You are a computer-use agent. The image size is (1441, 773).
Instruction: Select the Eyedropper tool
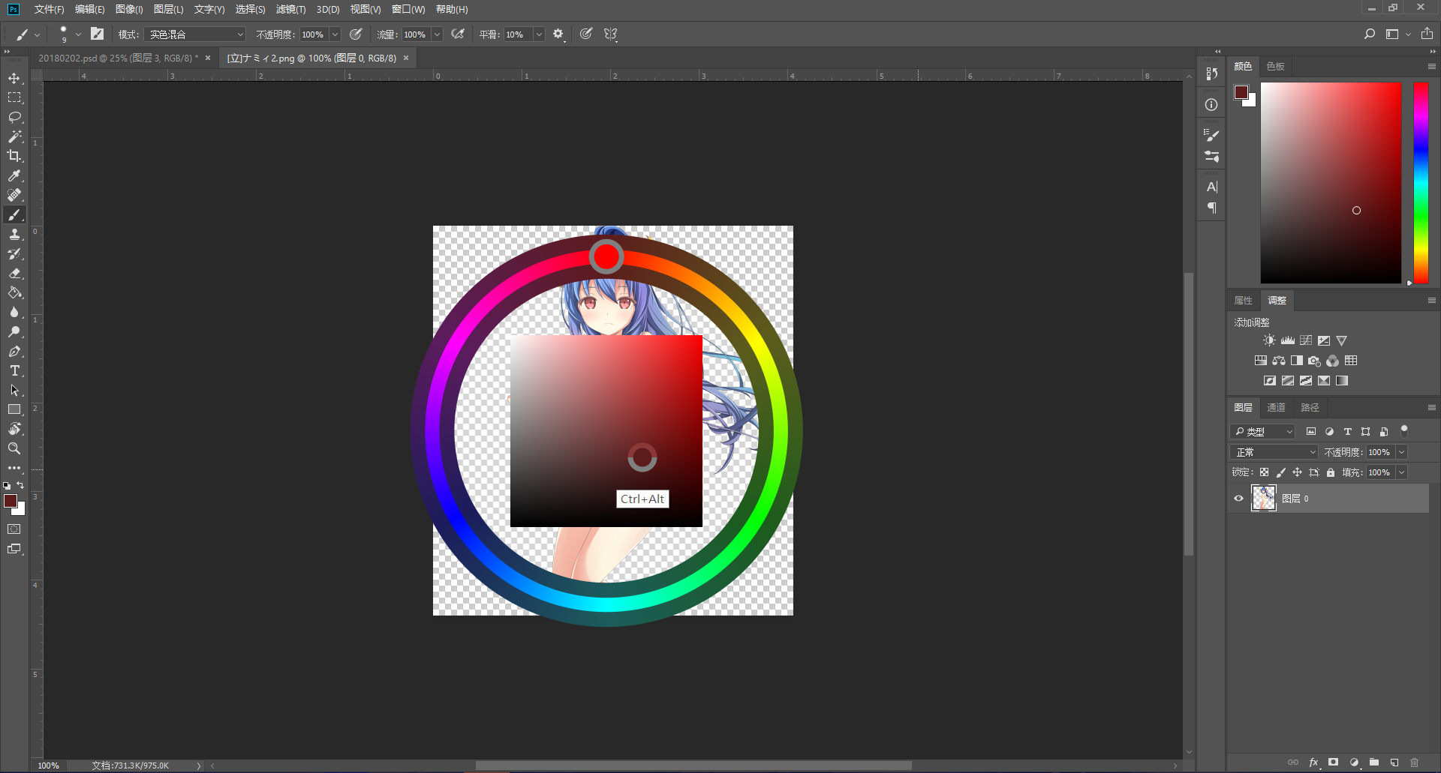[14, 175]
